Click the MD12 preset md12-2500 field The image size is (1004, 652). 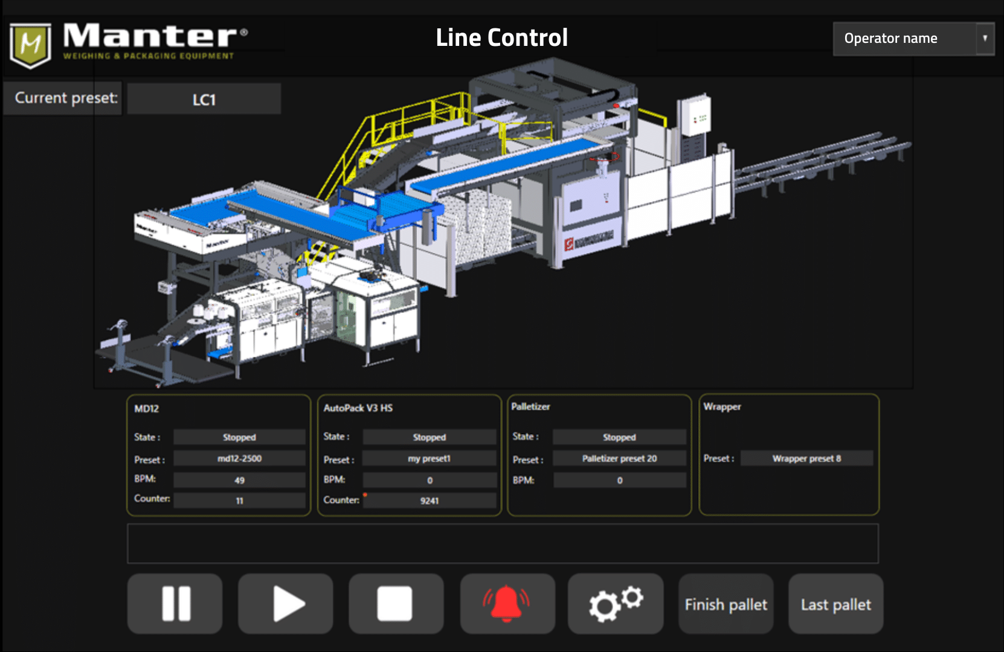pos(239,459)
